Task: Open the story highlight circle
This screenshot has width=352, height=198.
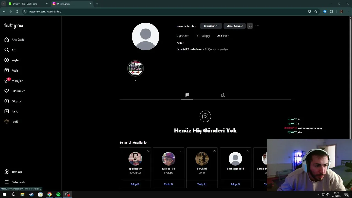Action: [x=135, y=68]
